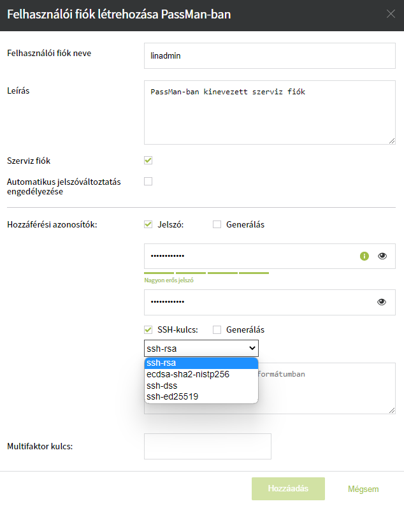404x506 pixels.
Task: Focus the Multifaktor kulcs input field
Action: tap(208, 446)
